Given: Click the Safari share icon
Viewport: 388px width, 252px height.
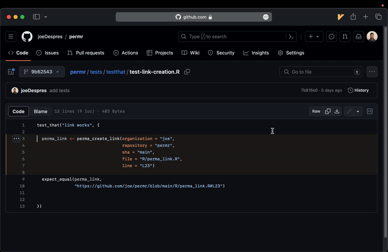Looking at the screenshot, I should [x=353, y=17].
